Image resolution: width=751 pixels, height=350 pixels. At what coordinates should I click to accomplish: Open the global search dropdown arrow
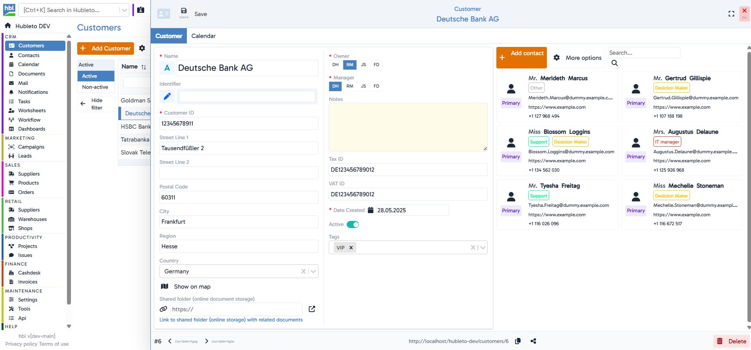124,10
